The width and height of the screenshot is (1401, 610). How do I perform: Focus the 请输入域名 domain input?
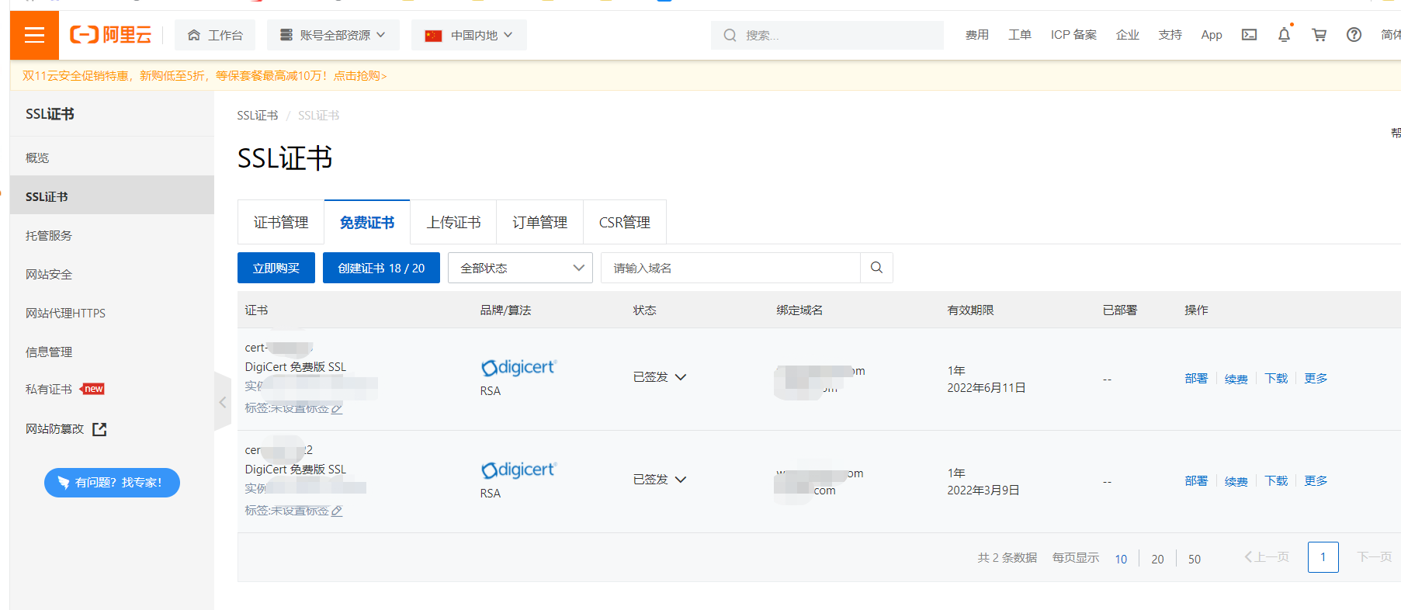pyautogui.click(x=730, y=268)
